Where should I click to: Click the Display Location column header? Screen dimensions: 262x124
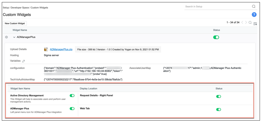[88, 88]
